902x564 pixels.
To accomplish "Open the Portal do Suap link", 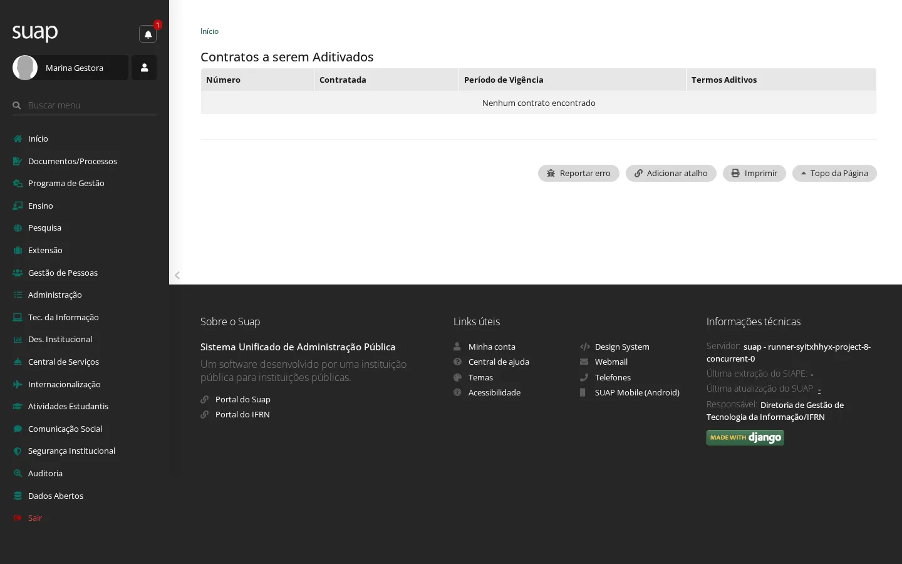I will pos(243,399).
